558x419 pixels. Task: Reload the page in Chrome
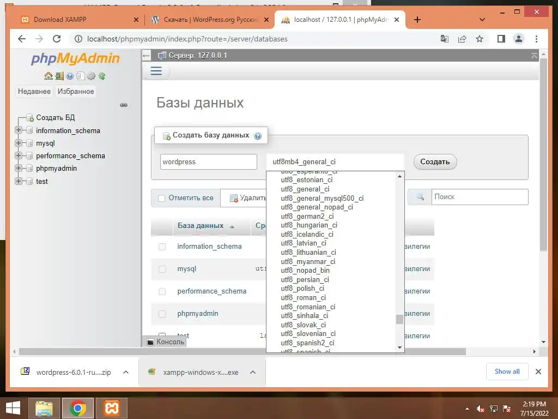coord(57,39)
